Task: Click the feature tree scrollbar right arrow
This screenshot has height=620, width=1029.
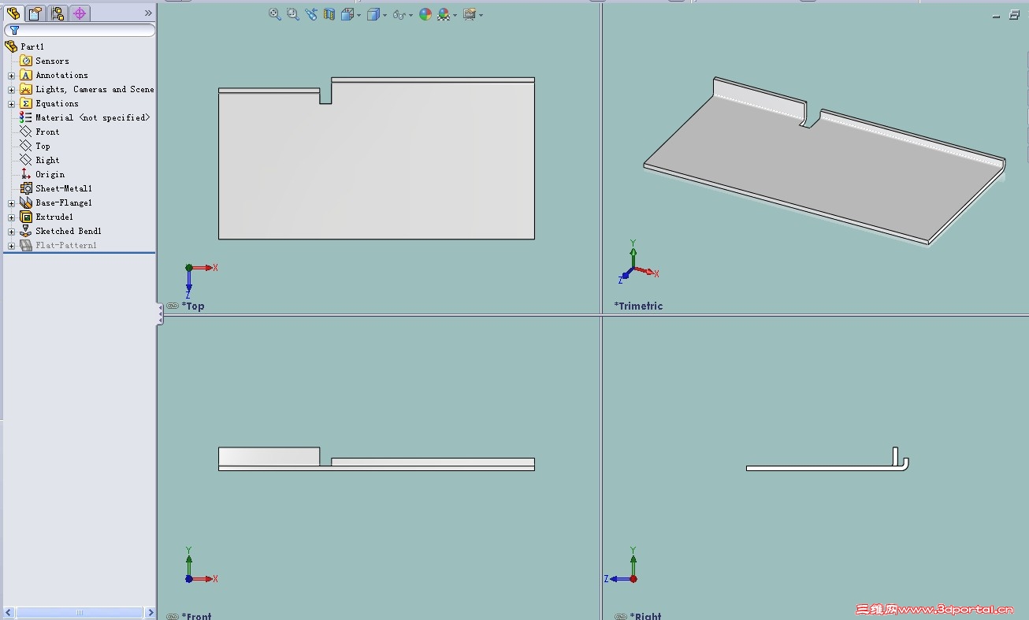Action: (150, 613)
